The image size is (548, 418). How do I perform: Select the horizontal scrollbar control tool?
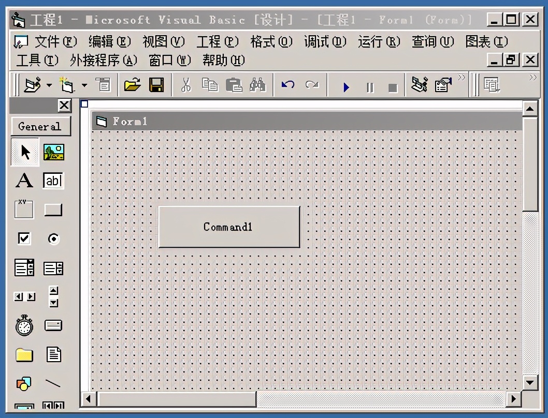[24, 297]
